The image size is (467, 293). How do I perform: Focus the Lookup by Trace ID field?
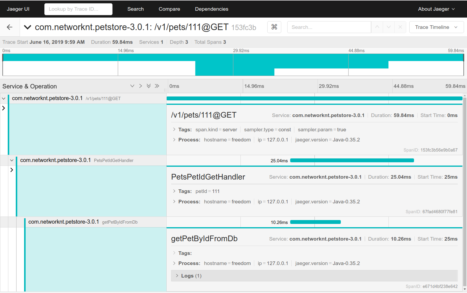(x=78, y=9)
